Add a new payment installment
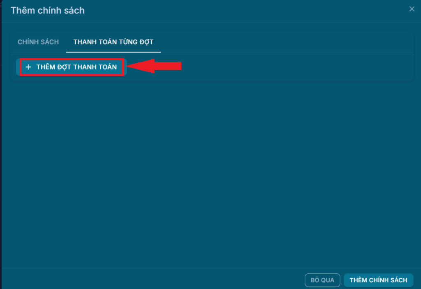The height and width of the screenshot is (289, 421). 72,67
